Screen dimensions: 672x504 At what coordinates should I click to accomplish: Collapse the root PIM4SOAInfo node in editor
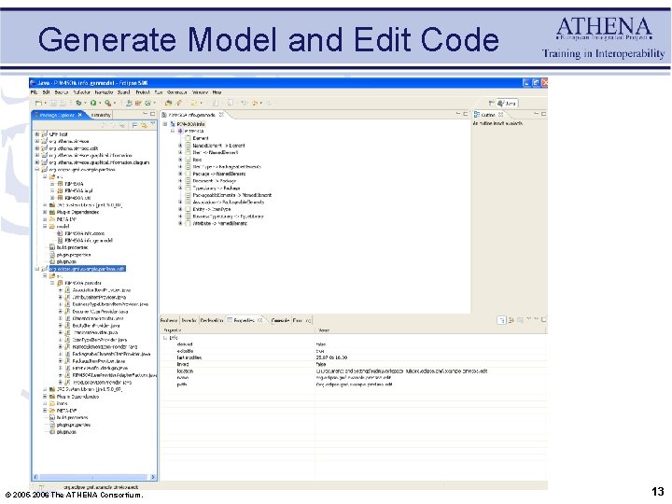pos(165,124)
